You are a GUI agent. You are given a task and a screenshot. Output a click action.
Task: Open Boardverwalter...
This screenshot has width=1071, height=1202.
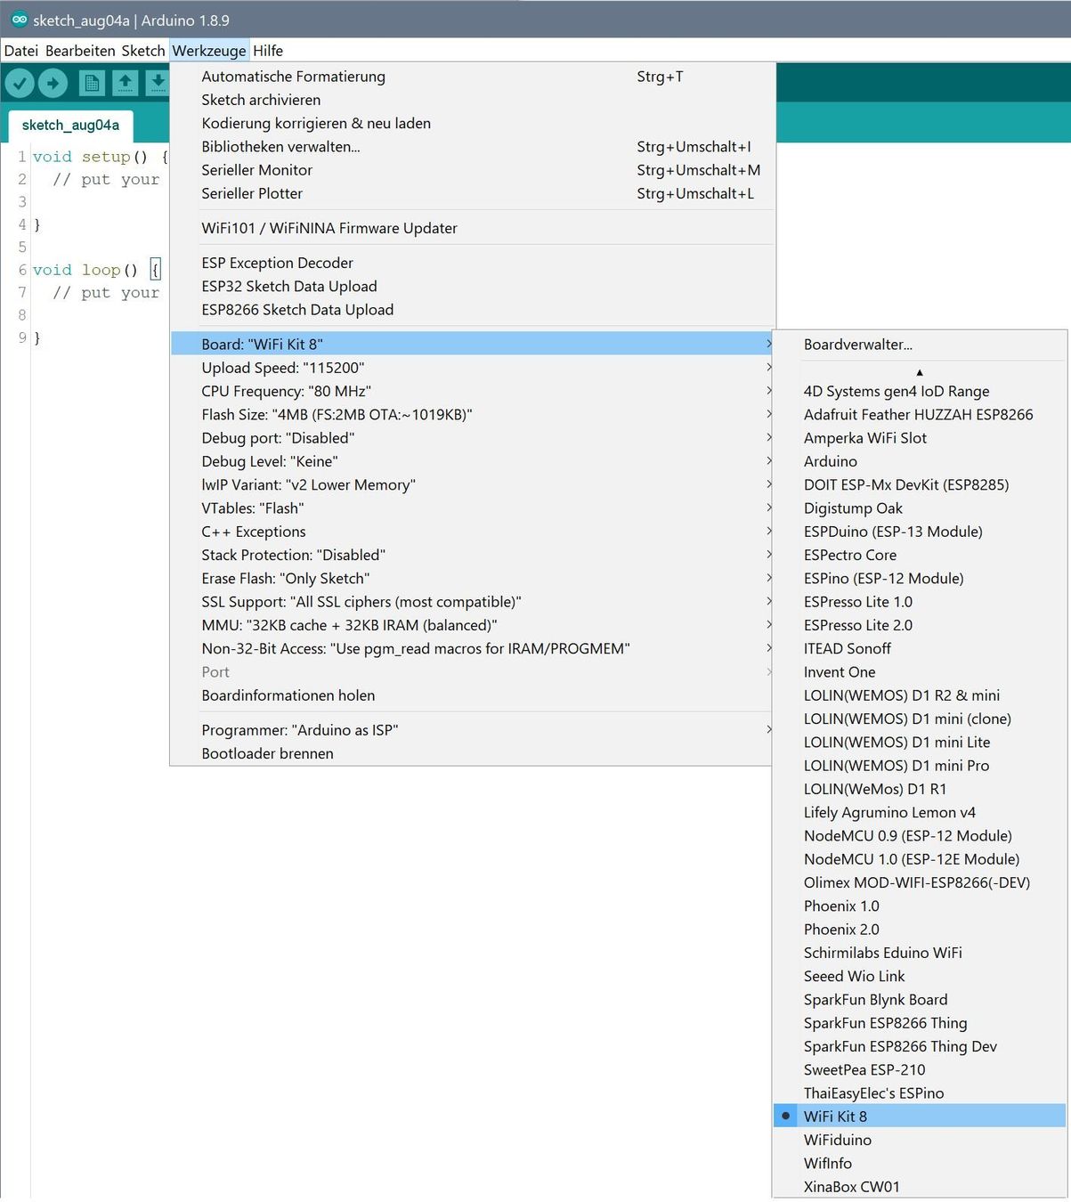pos(919,345)
